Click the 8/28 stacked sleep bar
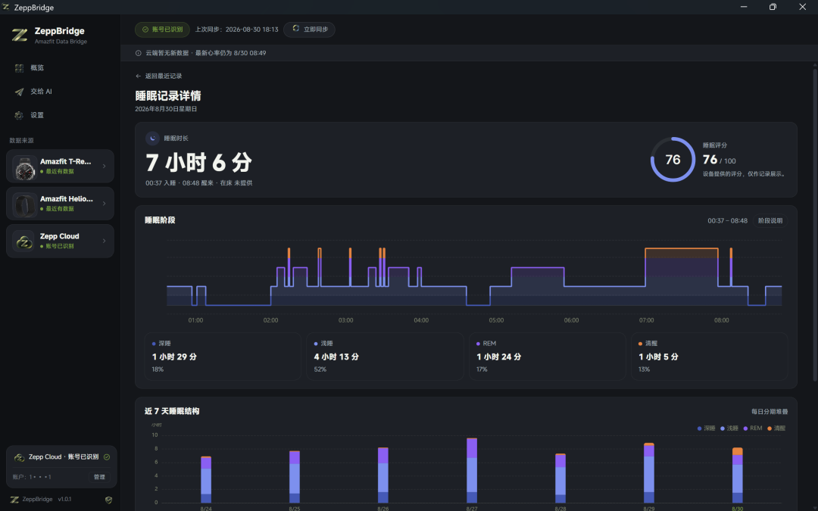 [x=560, y=478]
